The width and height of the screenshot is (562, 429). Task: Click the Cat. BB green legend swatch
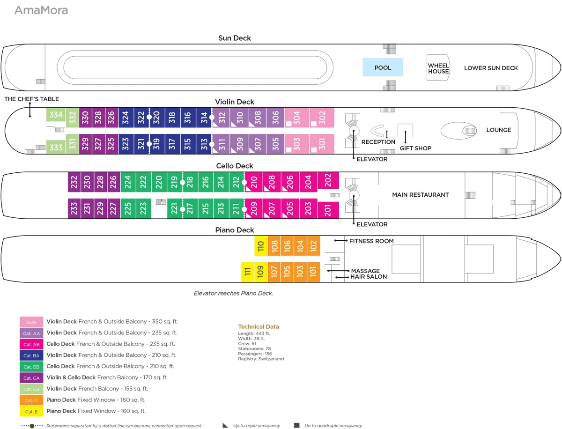(x=31, y=367)
